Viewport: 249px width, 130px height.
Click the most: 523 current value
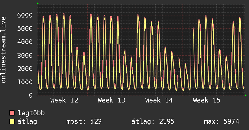pos(84,122)
